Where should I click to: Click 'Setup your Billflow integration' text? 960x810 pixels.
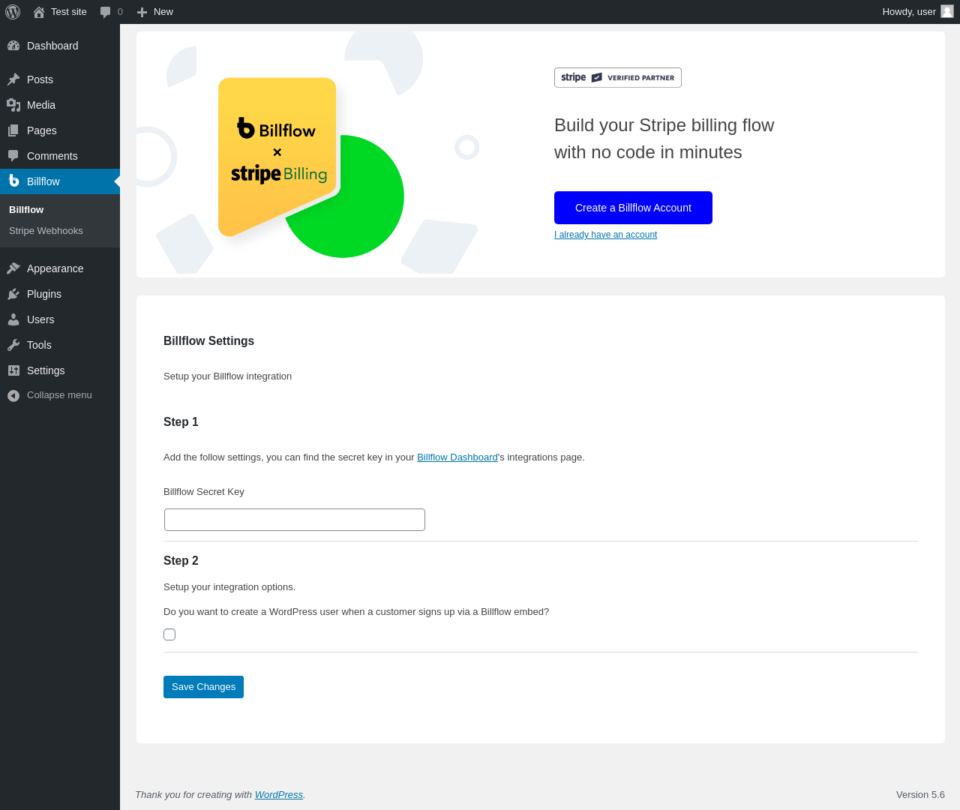[x=227, y=376]
